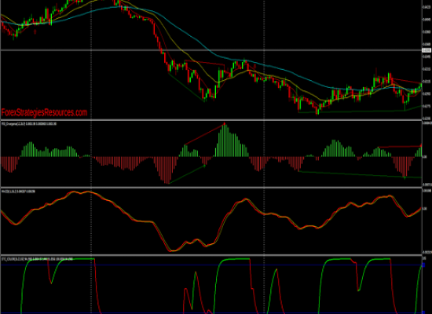Click the MACD indicator label in third subwindow

[x=18, y=192]
